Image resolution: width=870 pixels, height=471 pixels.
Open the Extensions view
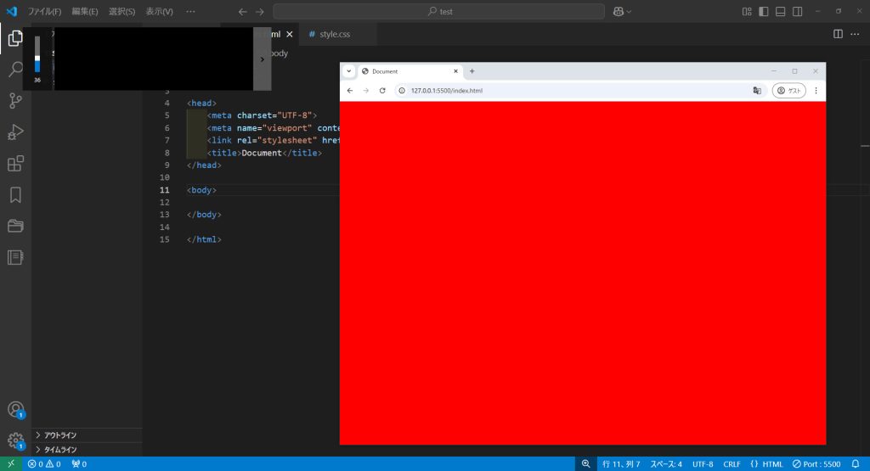(x=15, y=164)
